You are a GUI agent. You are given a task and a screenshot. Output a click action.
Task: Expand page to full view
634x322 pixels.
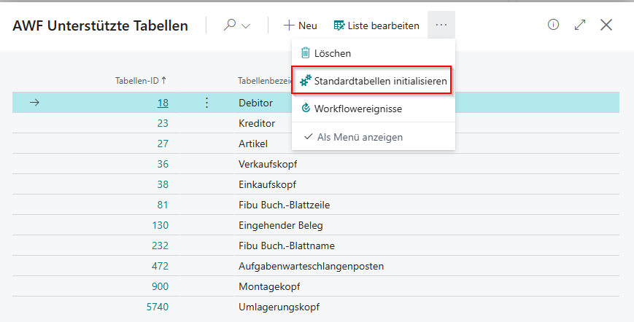coord(580,25)
